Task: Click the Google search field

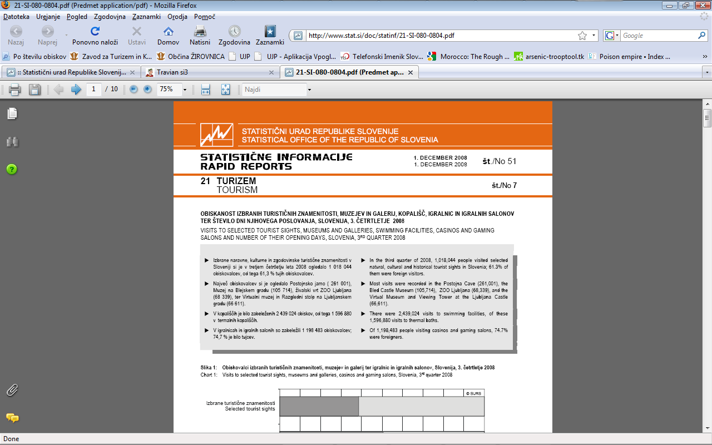Action: pos(659,36)
